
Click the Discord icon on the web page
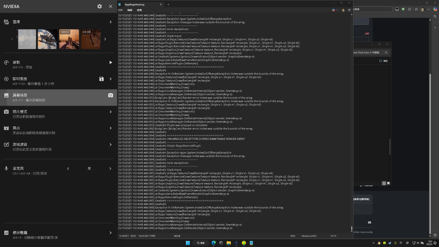coord(369,222)
